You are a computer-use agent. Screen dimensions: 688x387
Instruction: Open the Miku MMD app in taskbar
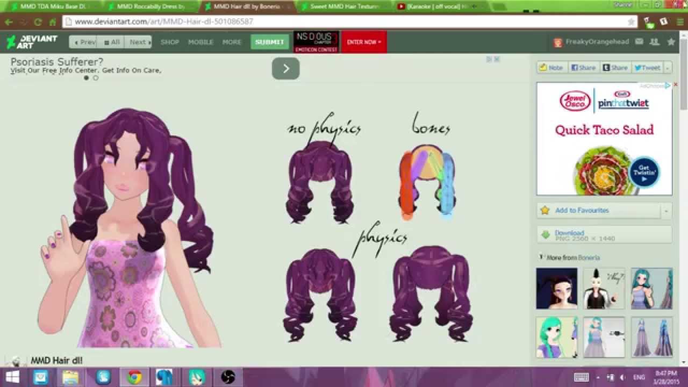click(x=197, y=377)
